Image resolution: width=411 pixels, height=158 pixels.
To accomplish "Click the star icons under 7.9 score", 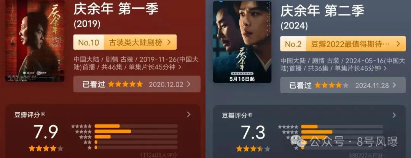I will pyautogui.click(x=46, y=148).
